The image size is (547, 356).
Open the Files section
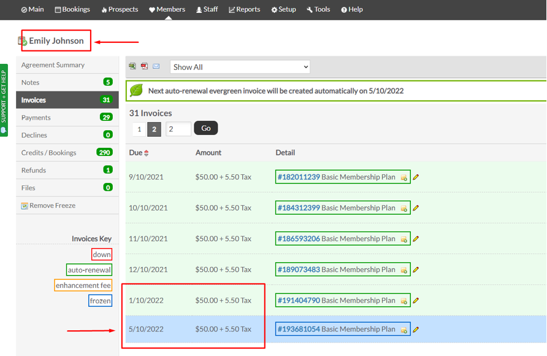pos(67,188)
